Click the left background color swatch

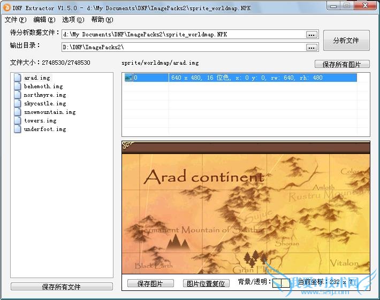click(x=277, y=283)
